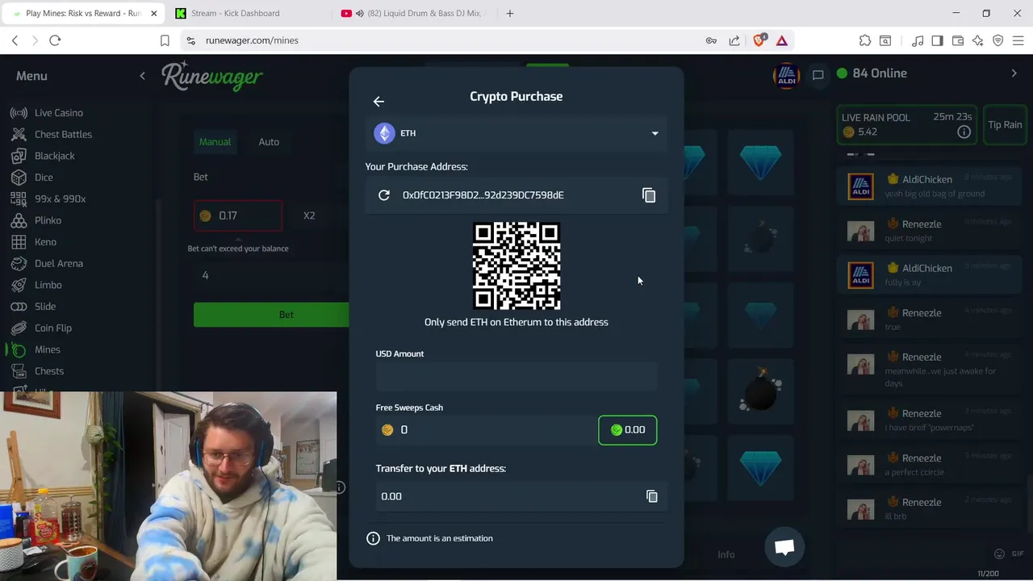The width and height of the screenshot is (1033, 581).
Task: Go back in browser history
Action: pos(15,40)
